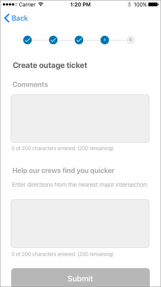Click the directions character counter text
Image resolution: width=161 pixels, height=287 pixels.
click(x=63, y=254)
